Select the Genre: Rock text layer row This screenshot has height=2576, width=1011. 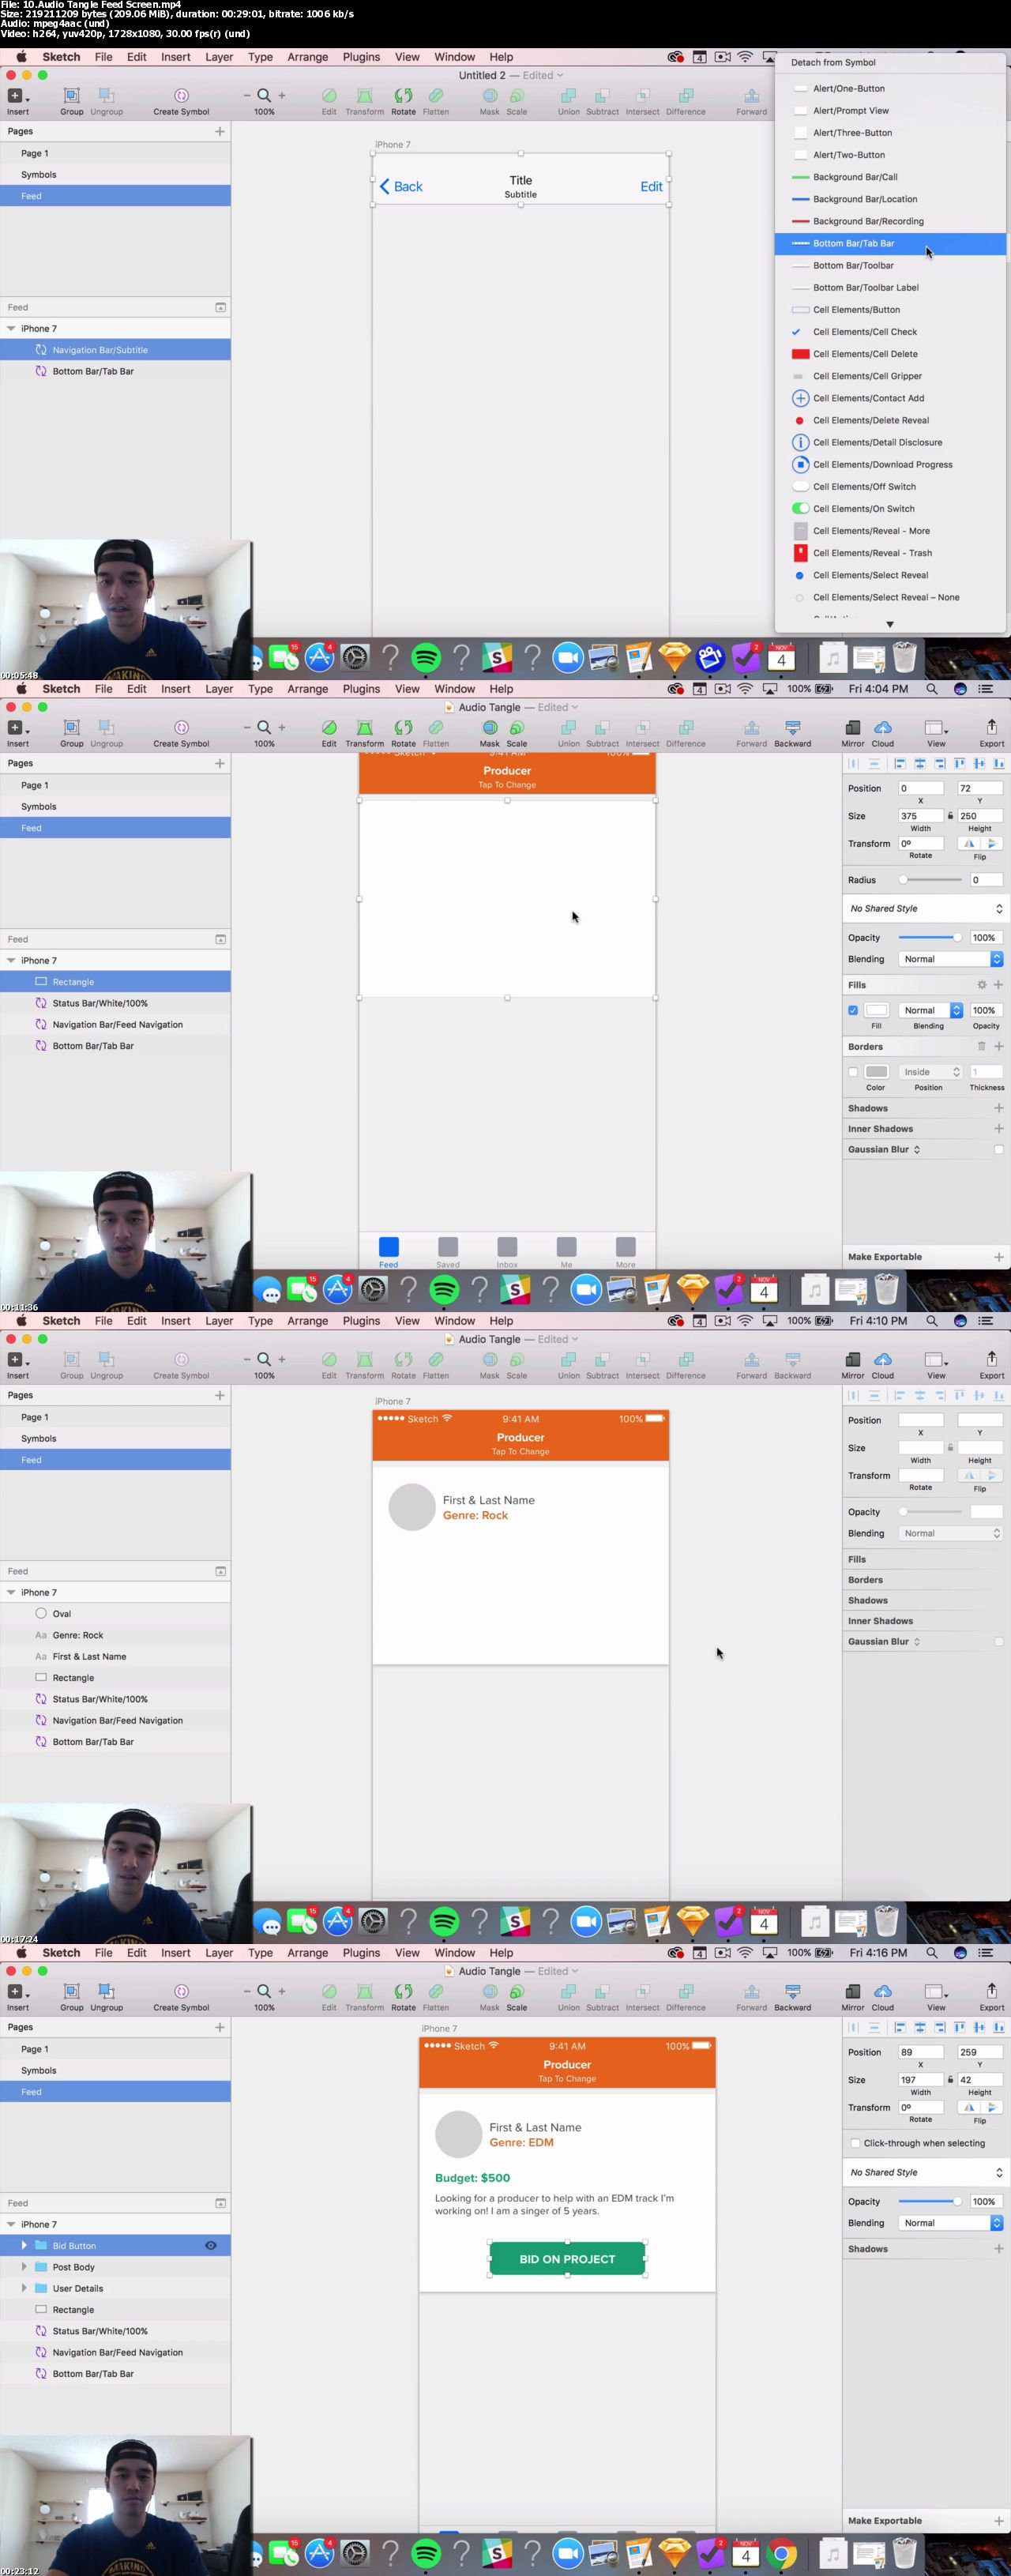[x=115, y=1635]
